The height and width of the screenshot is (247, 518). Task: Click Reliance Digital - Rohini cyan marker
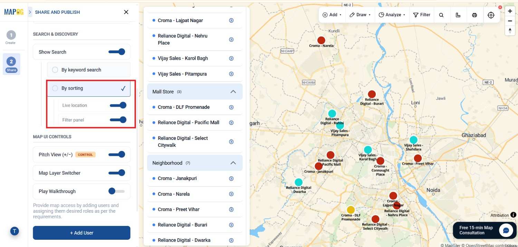coord(332,113)
